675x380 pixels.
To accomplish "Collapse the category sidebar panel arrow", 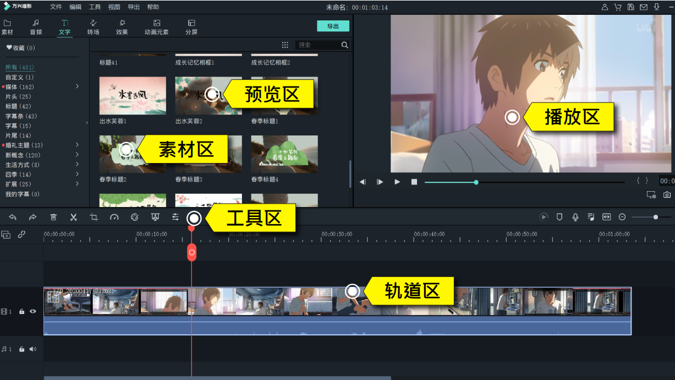I will 87,123.
